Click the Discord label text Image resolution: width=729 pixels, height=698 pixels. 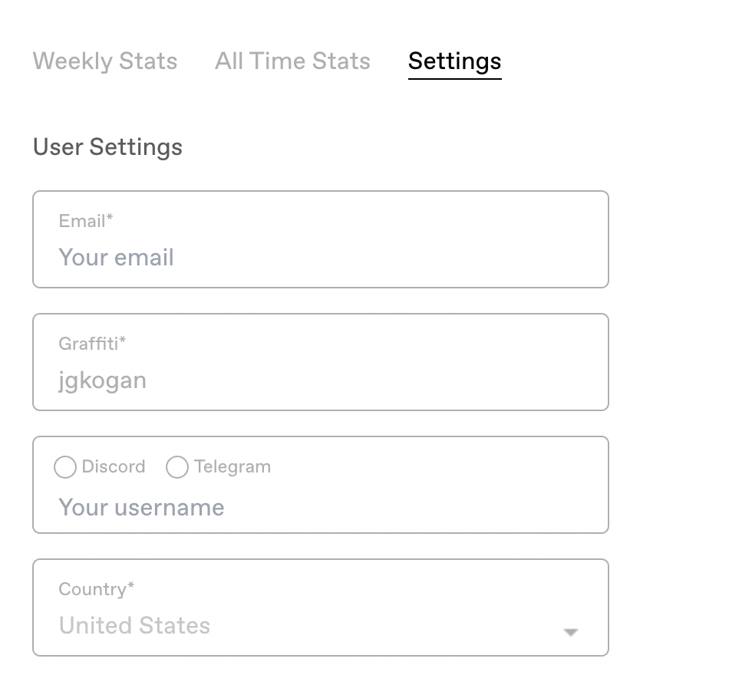click(x=113, y=466)
